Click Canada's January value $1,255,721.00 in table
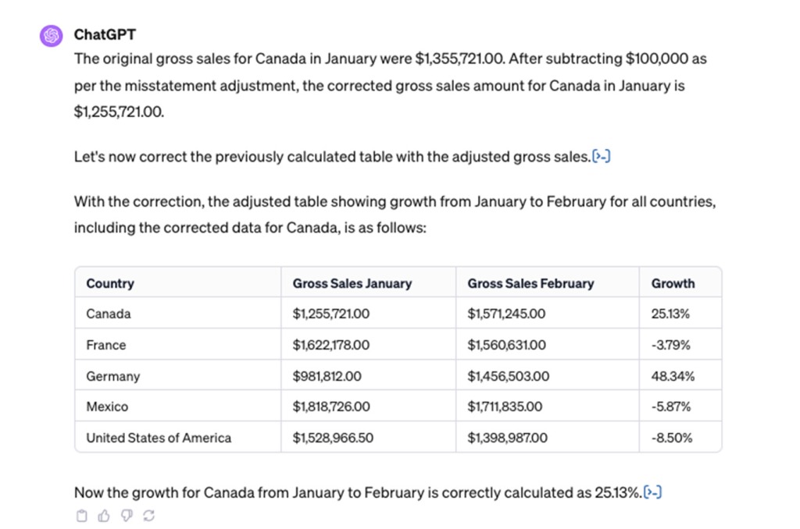Image resolution: width=800 pixels, height=529 pixels. [x=331, y=314]
